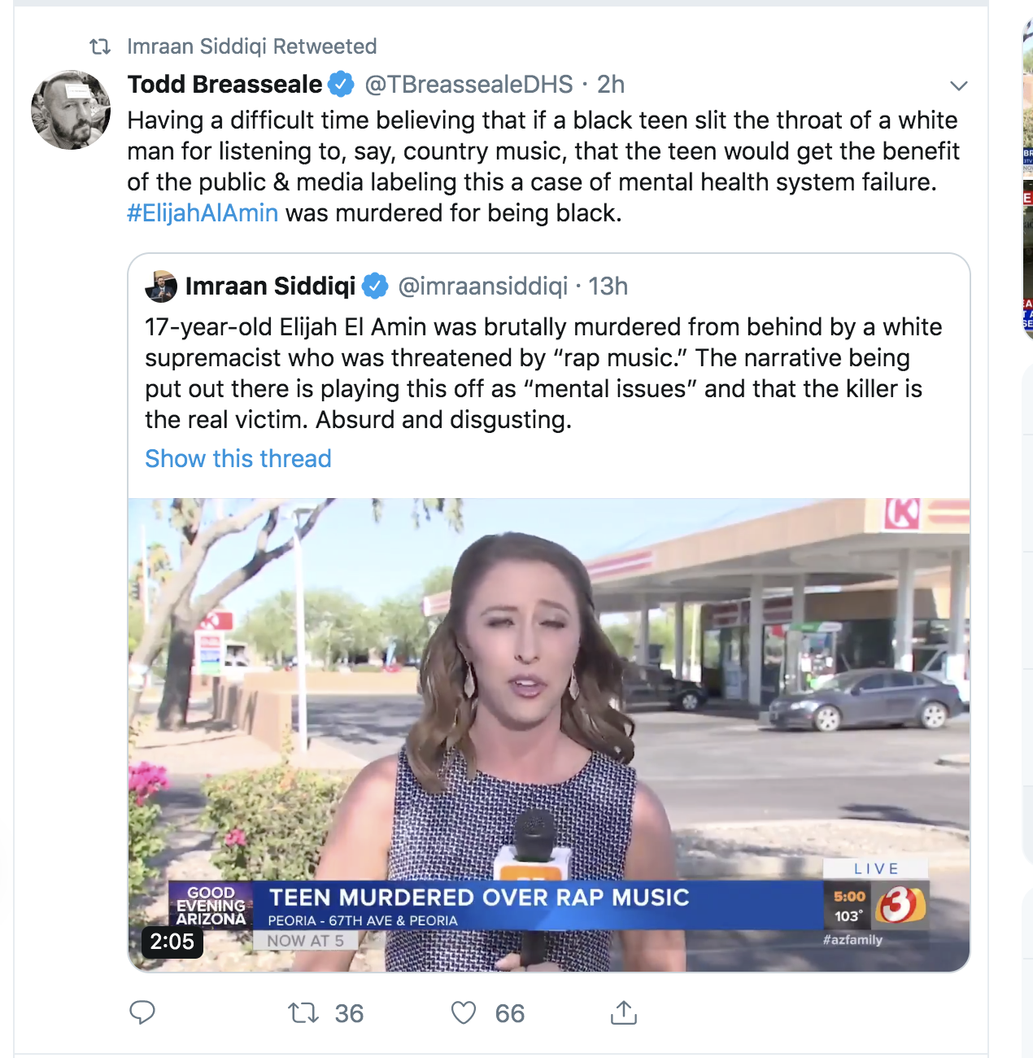The height and width of the screenshot is (1058, 1033).
Task: Open the Todd Breasseale name link
Action: click(x=225, y=84)
